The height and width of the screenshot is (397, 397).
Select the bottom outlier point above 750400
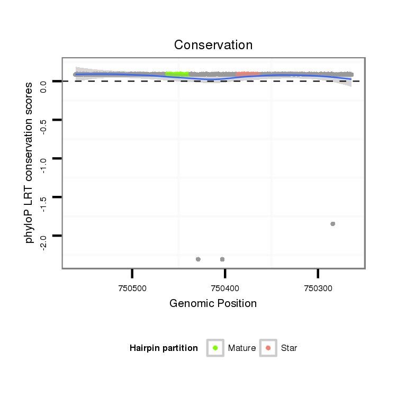point(222,259)
